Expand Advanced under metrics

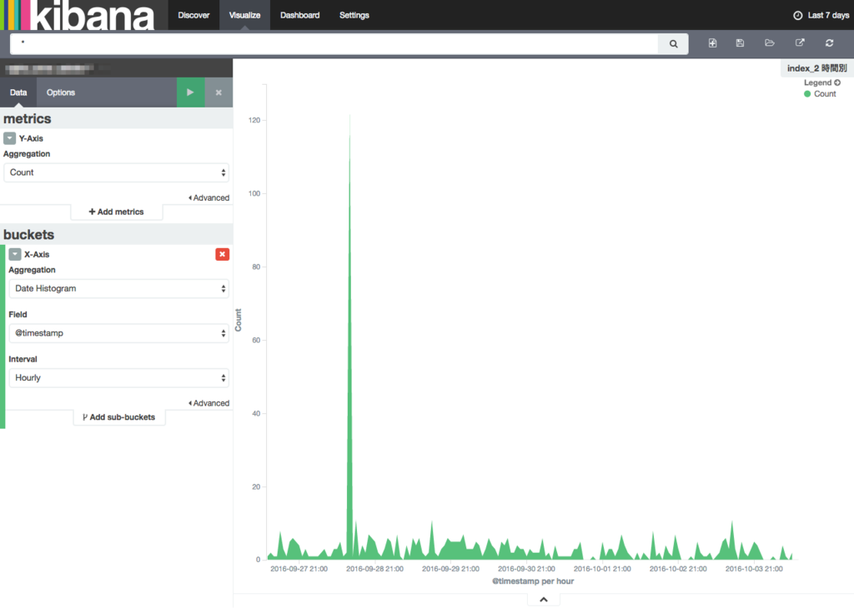[208, 198]
